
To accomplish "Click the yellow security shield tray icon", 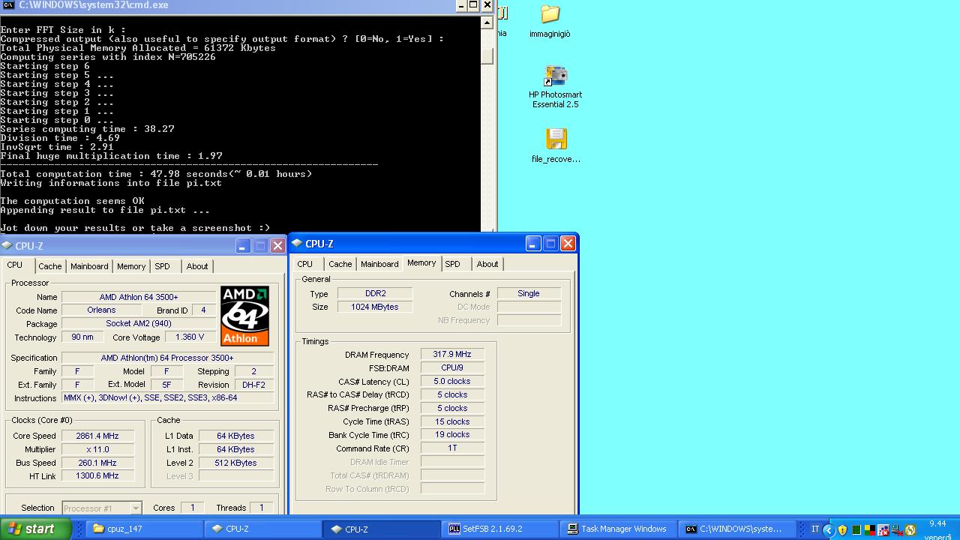I will [842, 529].
